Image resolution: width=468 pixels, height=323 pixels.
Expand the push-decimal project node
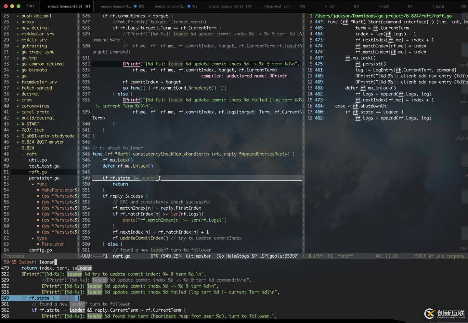pos(18,16)
